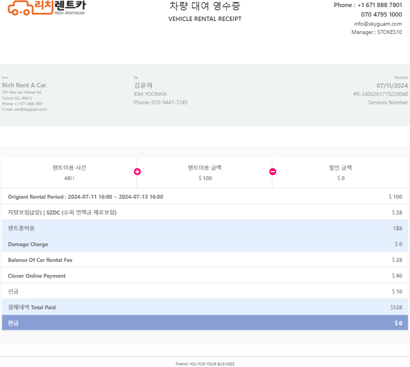Click customer phone 010-9447-7245
The image size is (410, 367).
point(170,102)
